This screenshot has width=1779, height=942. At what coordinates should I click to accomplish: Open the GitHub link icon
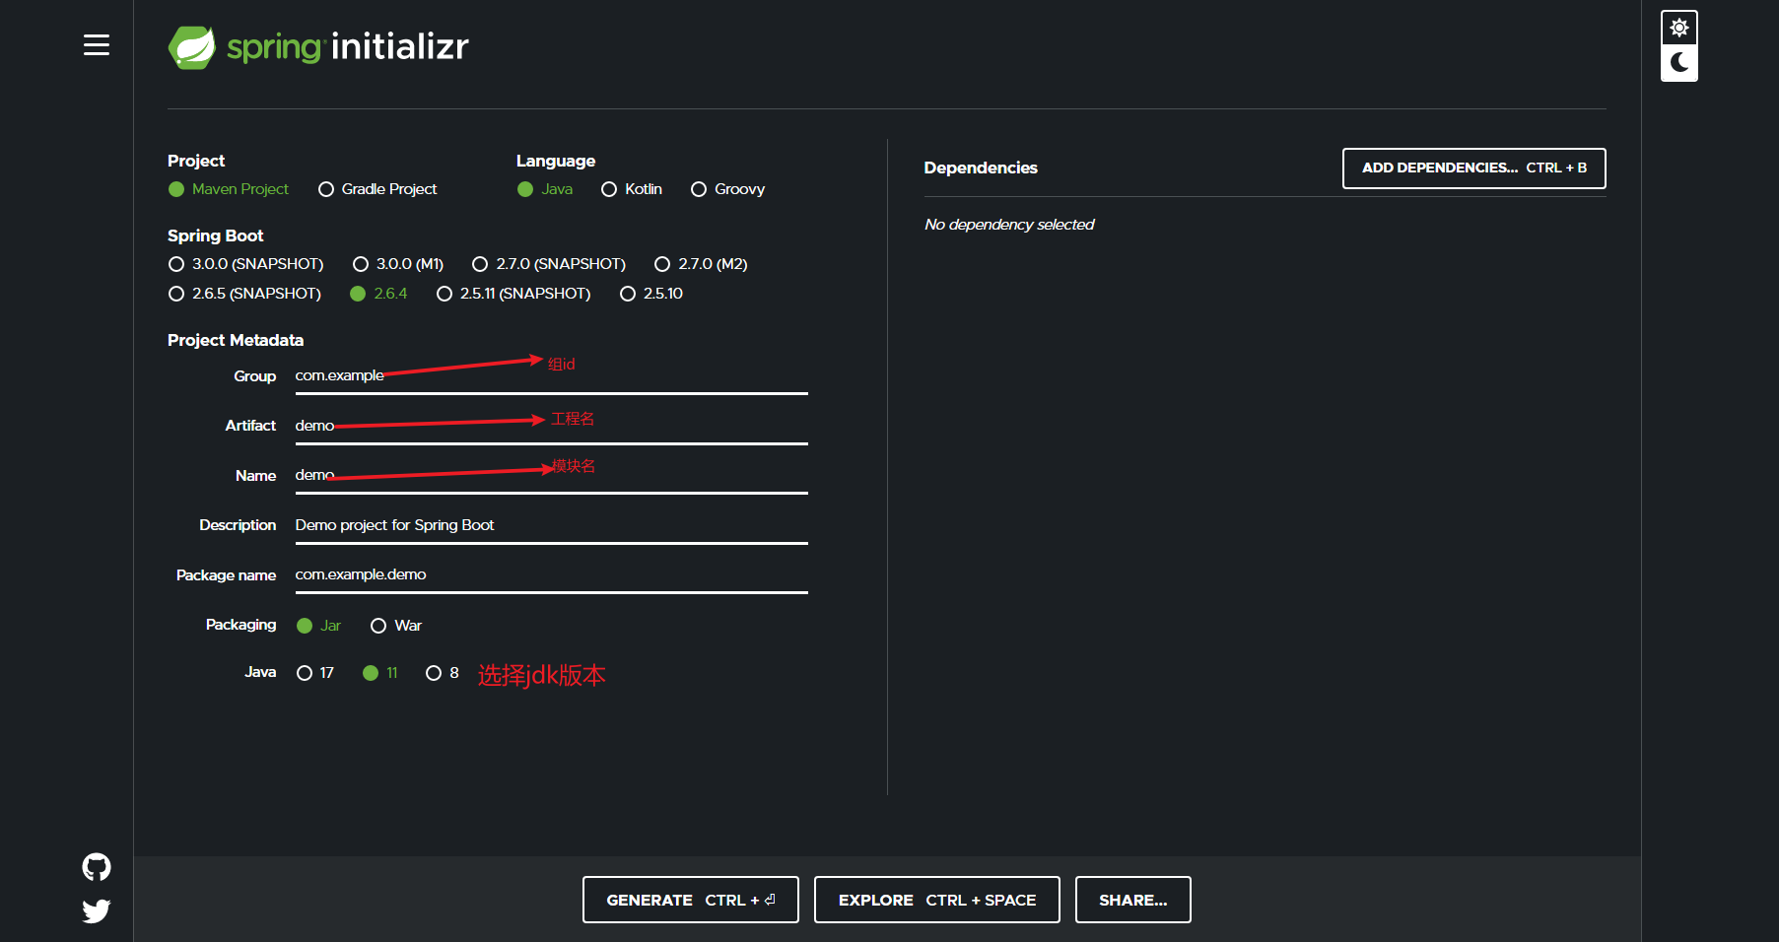[x=97, y=867]
